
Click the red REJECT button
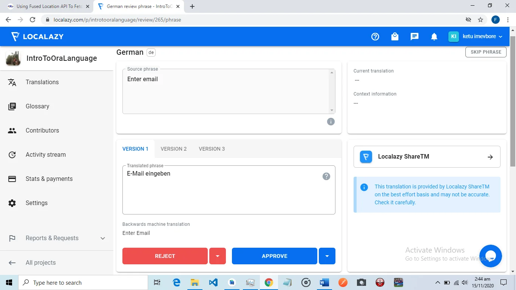tap(165, 256)
